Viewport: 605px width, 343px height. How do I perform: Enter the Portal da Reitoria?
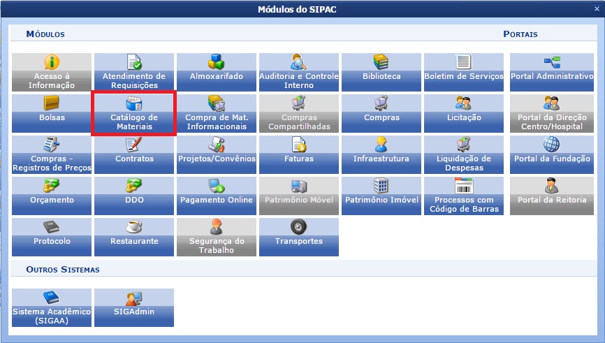click(x=551, y=196)
